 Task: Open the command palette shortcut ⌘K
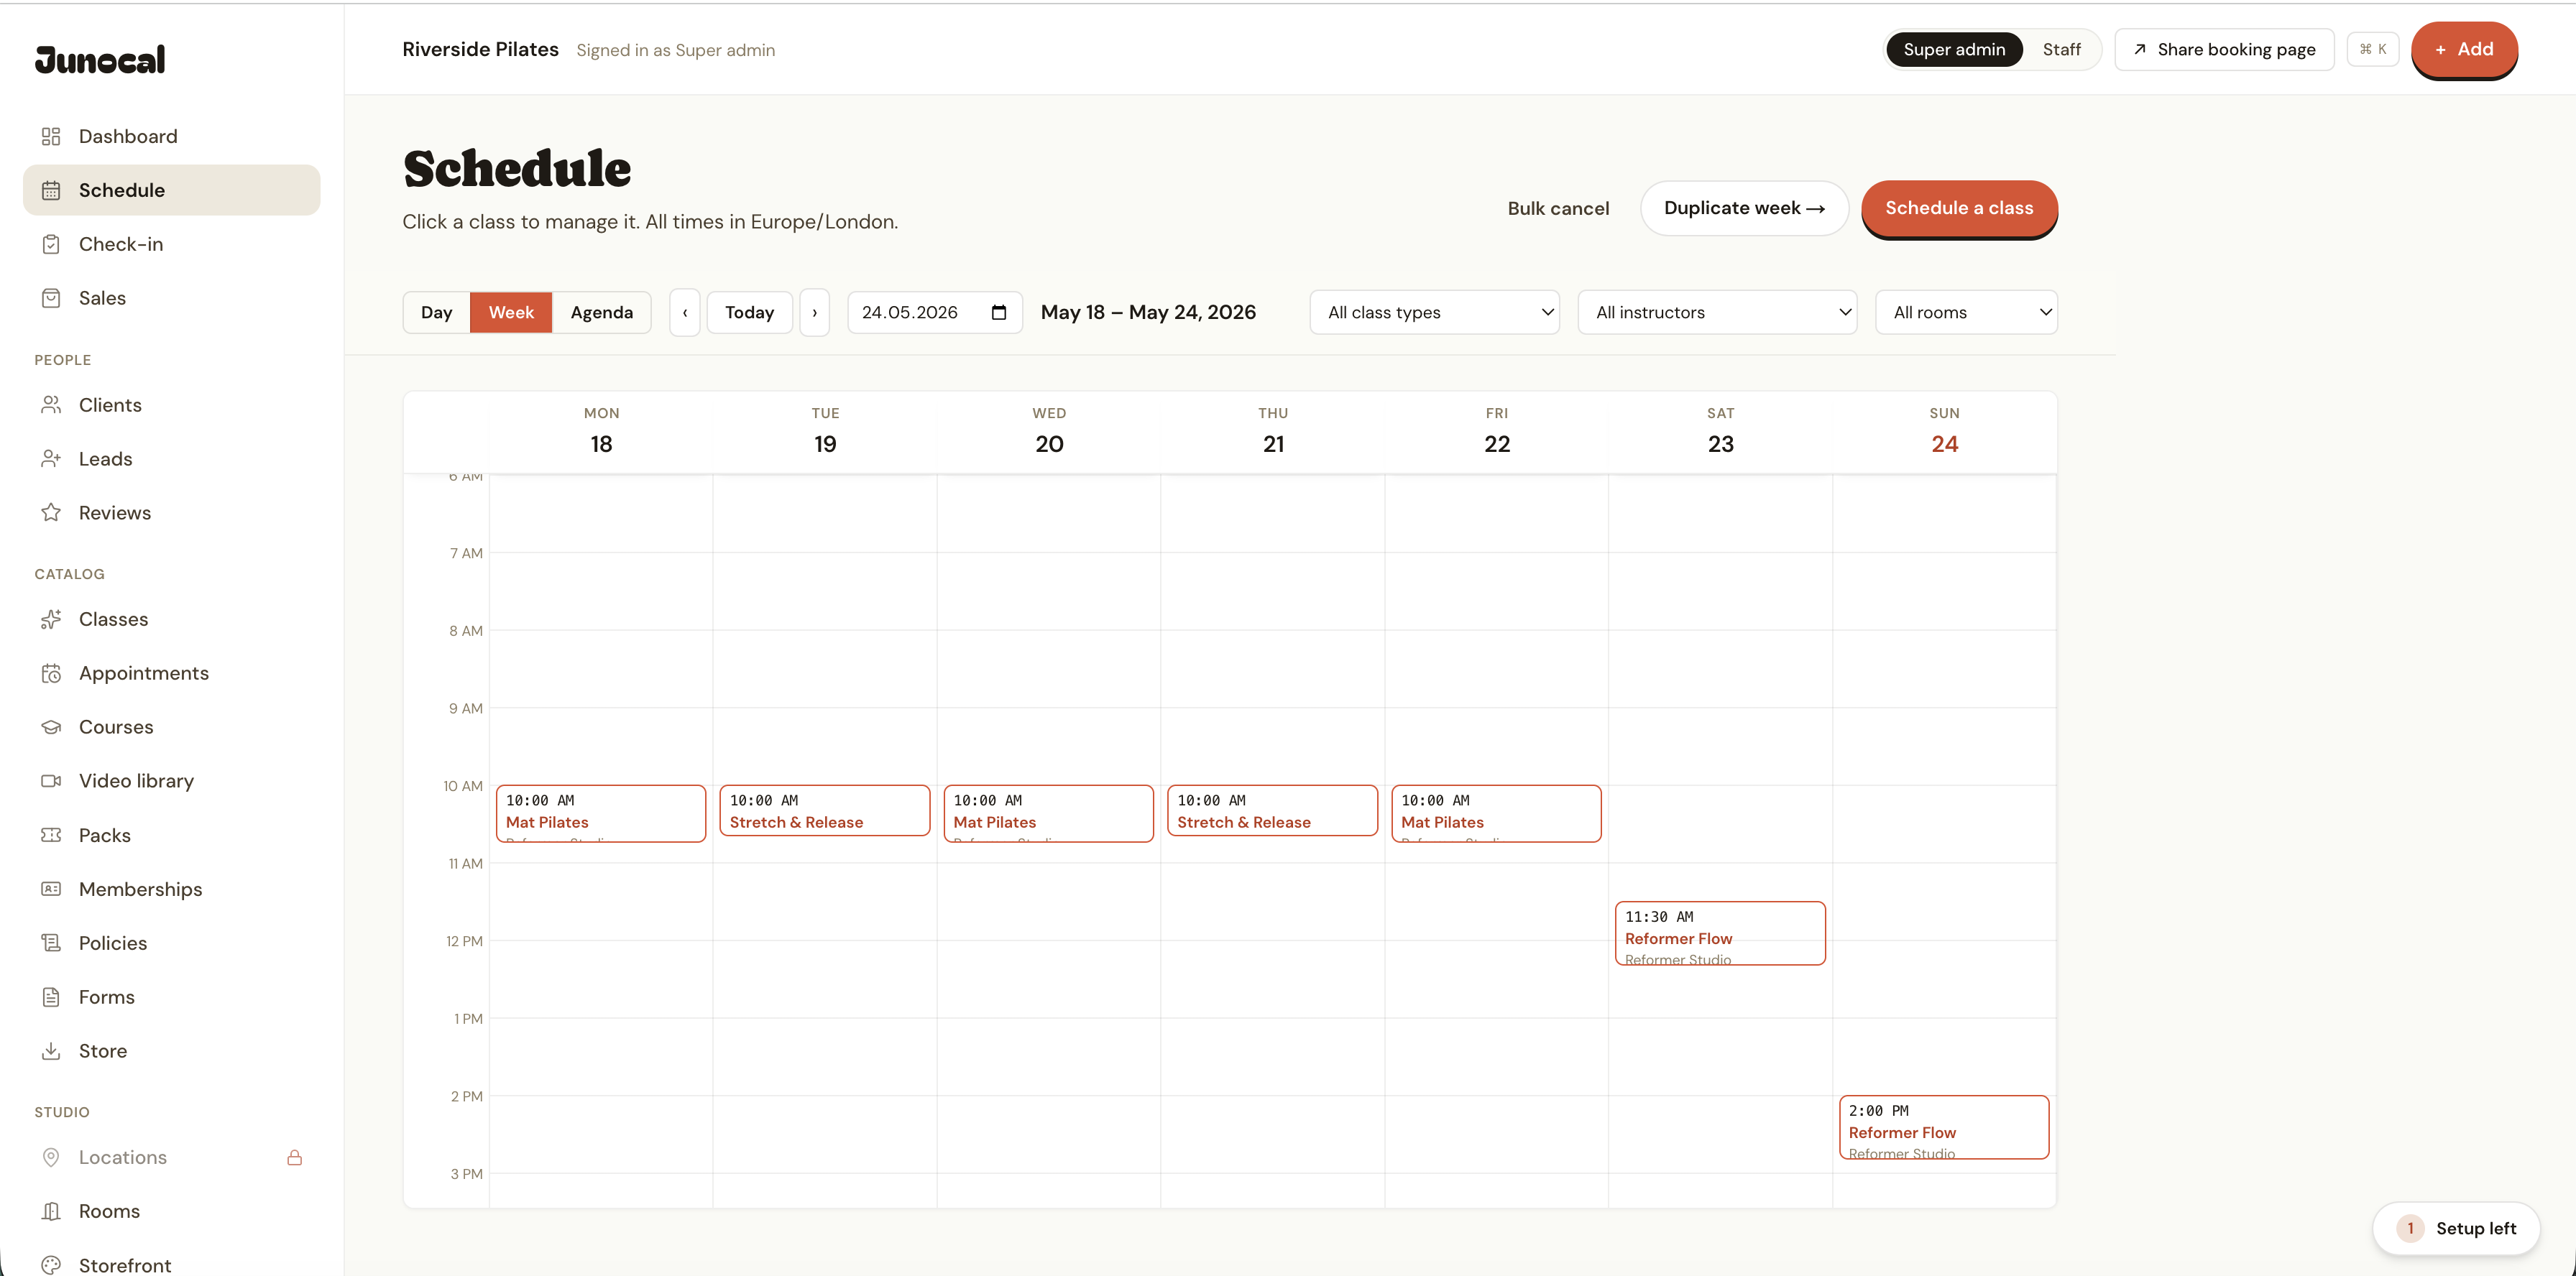[x=2372, y=49]
